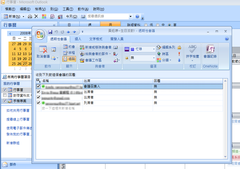Toggle checkbox of the 列席者 row

click(38, 103)
